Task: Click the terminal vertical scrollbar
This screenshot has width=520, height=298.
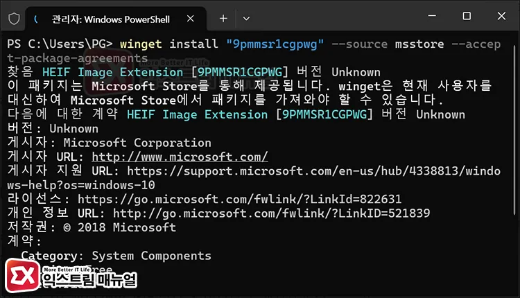Action: (x=514, y=130)
